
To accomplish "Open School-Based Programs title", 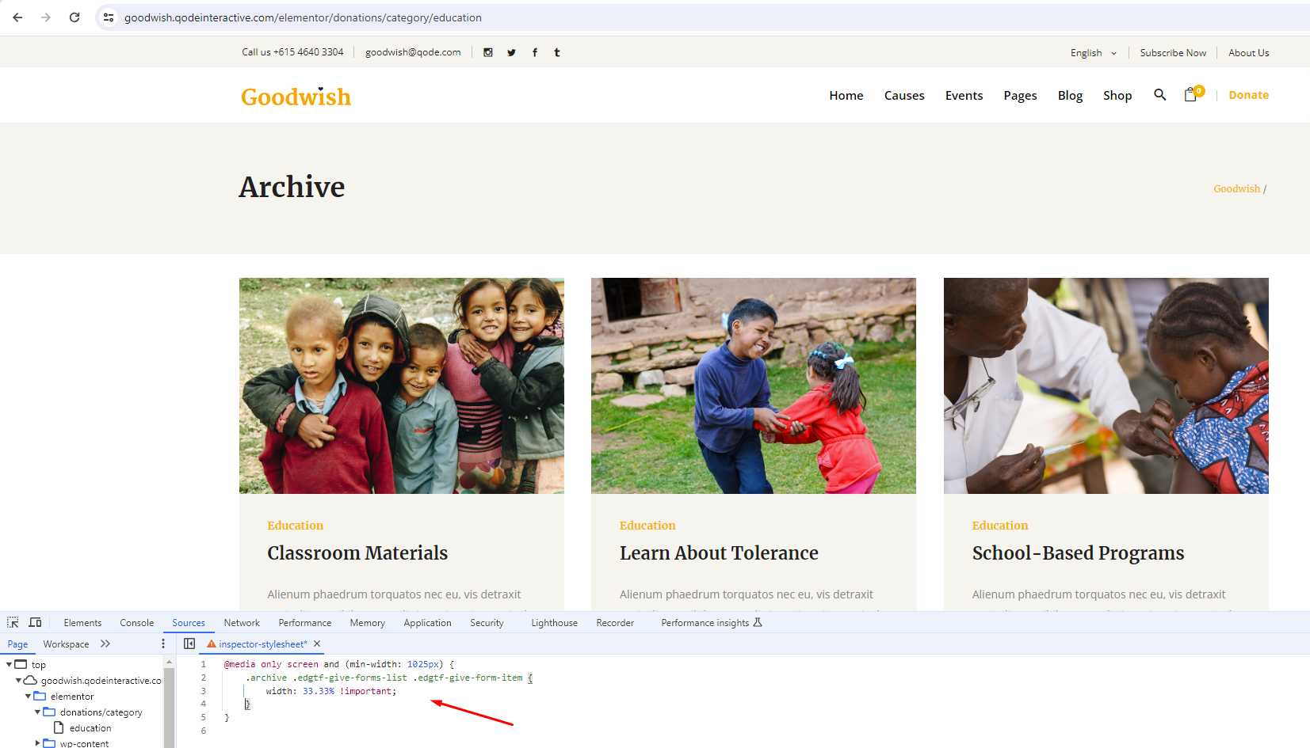I will click(x=1078, y=552).
